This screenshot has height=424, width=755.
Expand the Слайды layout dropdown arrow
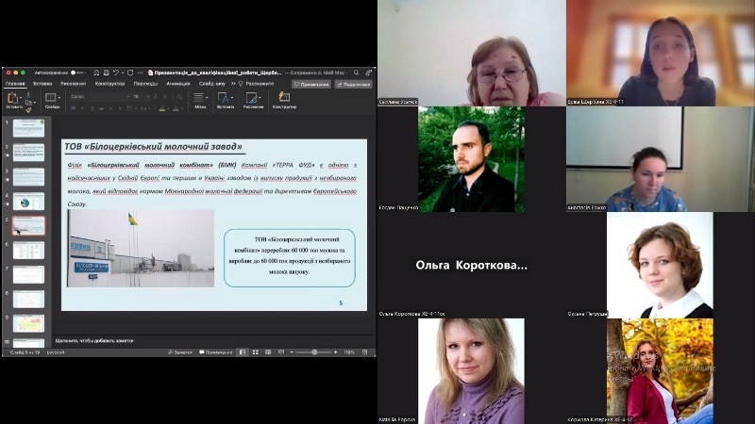[x=59, y=98]
